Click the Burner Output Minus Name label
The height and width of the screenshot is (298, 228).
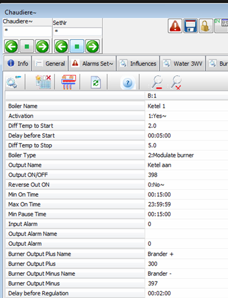[42, 273]
